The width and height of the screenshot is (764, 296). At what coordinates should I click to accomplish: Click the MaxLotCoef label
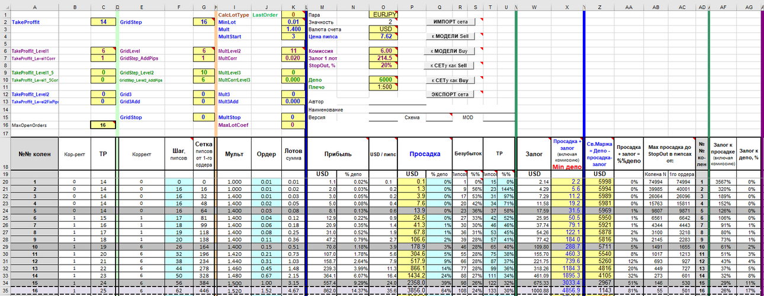point(232,125)
